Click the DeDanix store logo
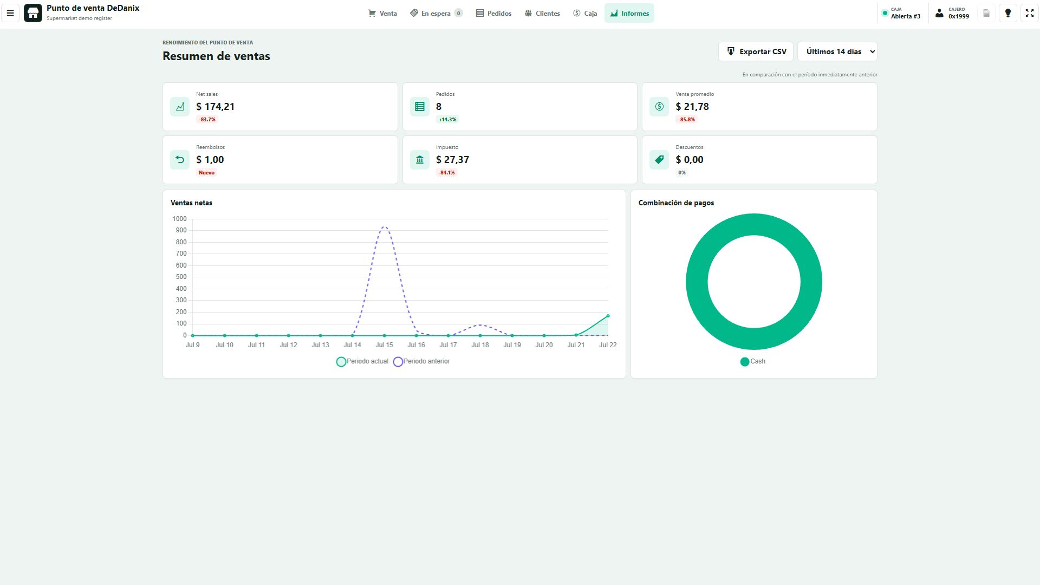This screenshot has height=585, width=1040. click(x=33, y=13)
